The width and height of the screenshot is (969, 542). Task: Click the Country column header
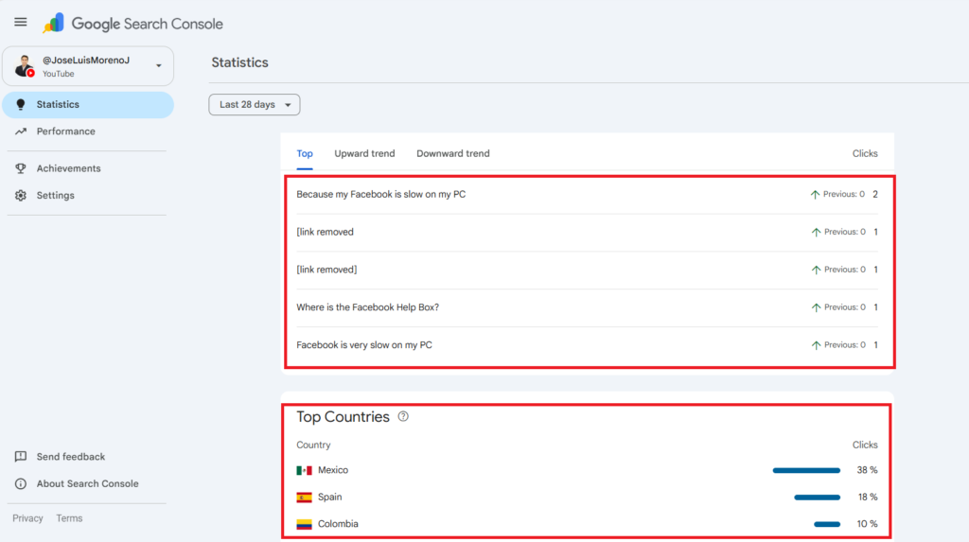click(313, 445)
